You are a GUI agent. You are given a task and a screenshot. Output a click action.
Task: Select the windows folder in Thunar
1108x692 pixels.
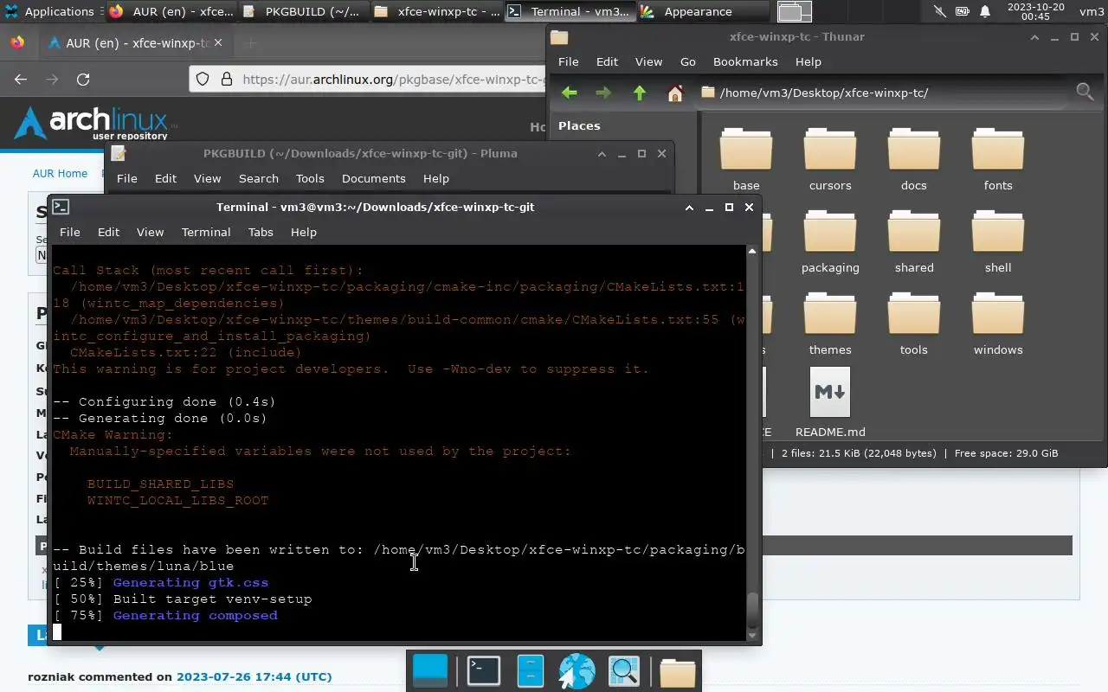(x=998, y=324)
